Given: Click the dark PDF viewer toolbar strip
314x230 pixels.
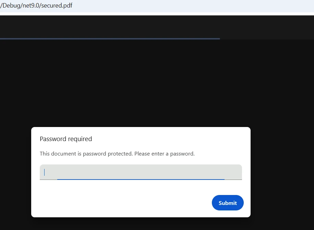Looking at the screenshot, I should (x=157, y=27).
